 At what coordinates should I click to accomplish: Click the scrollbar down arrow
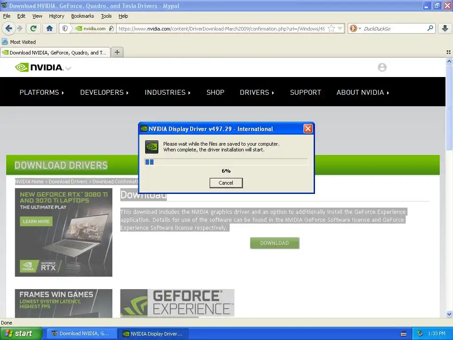[x=449, y=314]
